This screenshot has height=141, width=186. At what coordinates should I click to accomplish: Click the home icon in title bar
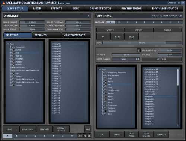pyautogui.click(x=179, y=3)
